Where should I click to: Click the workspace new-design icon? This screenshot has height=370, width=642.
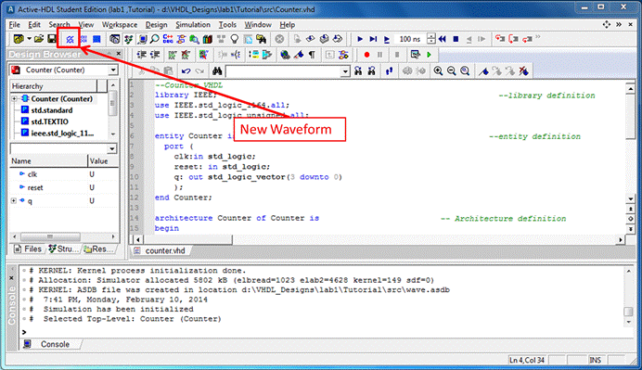(19, 39)
